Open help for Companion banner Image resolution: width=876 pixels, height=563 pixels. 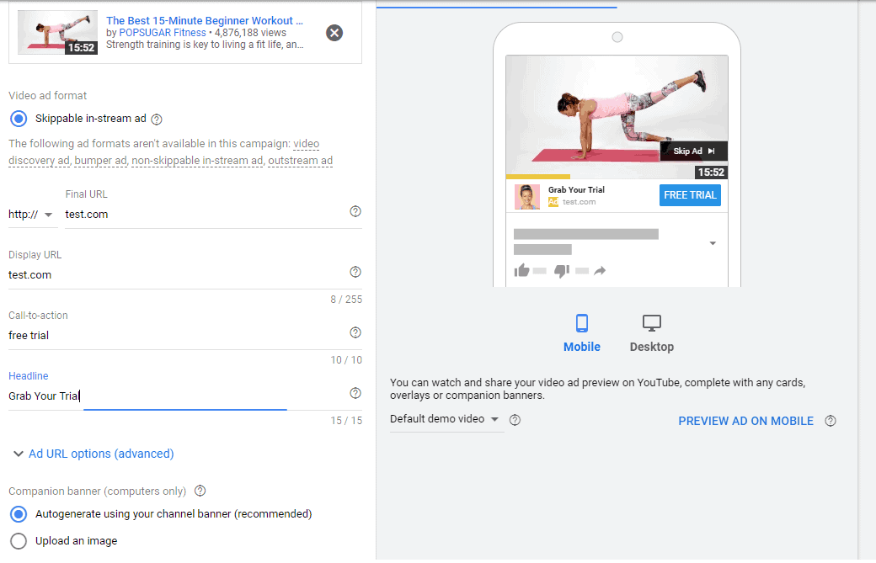point(200,491)
